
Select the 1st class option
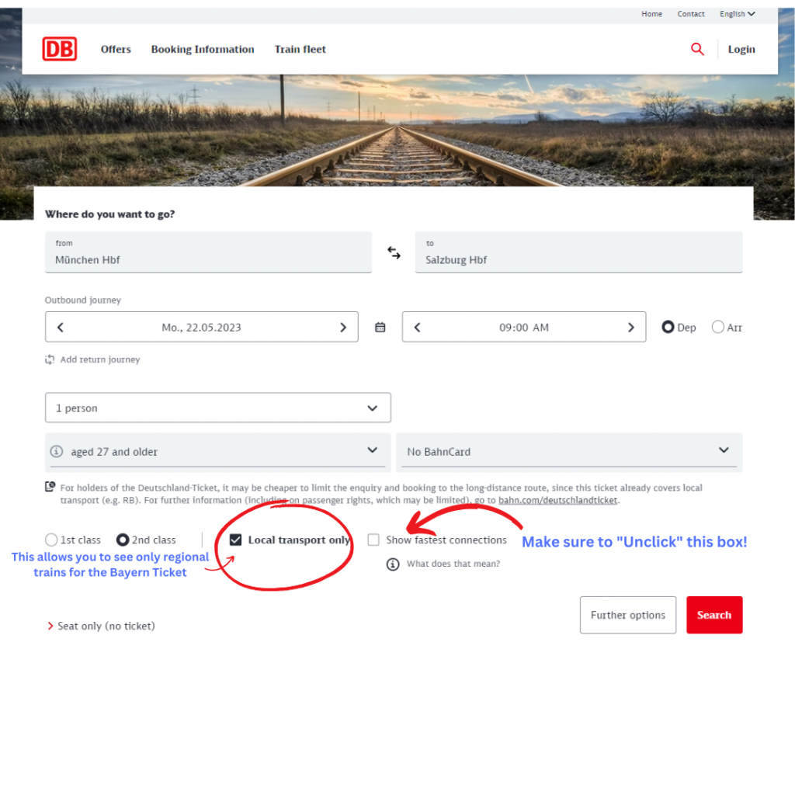coord(51,540)
